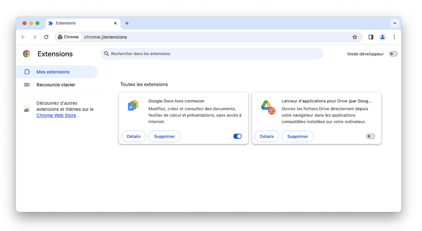
Task: Click the Extensions page heading text
Action: pyautogui.click(x=55, y=54)
